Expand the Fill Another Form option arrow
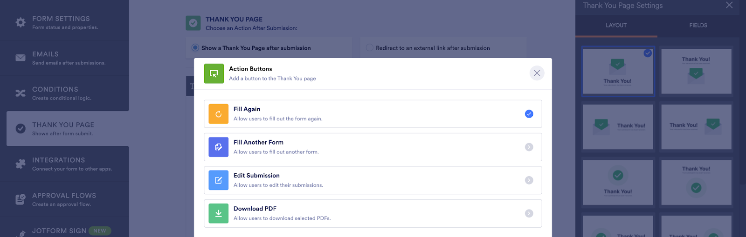This screenshot has width=746, height=237. point(529,147)
